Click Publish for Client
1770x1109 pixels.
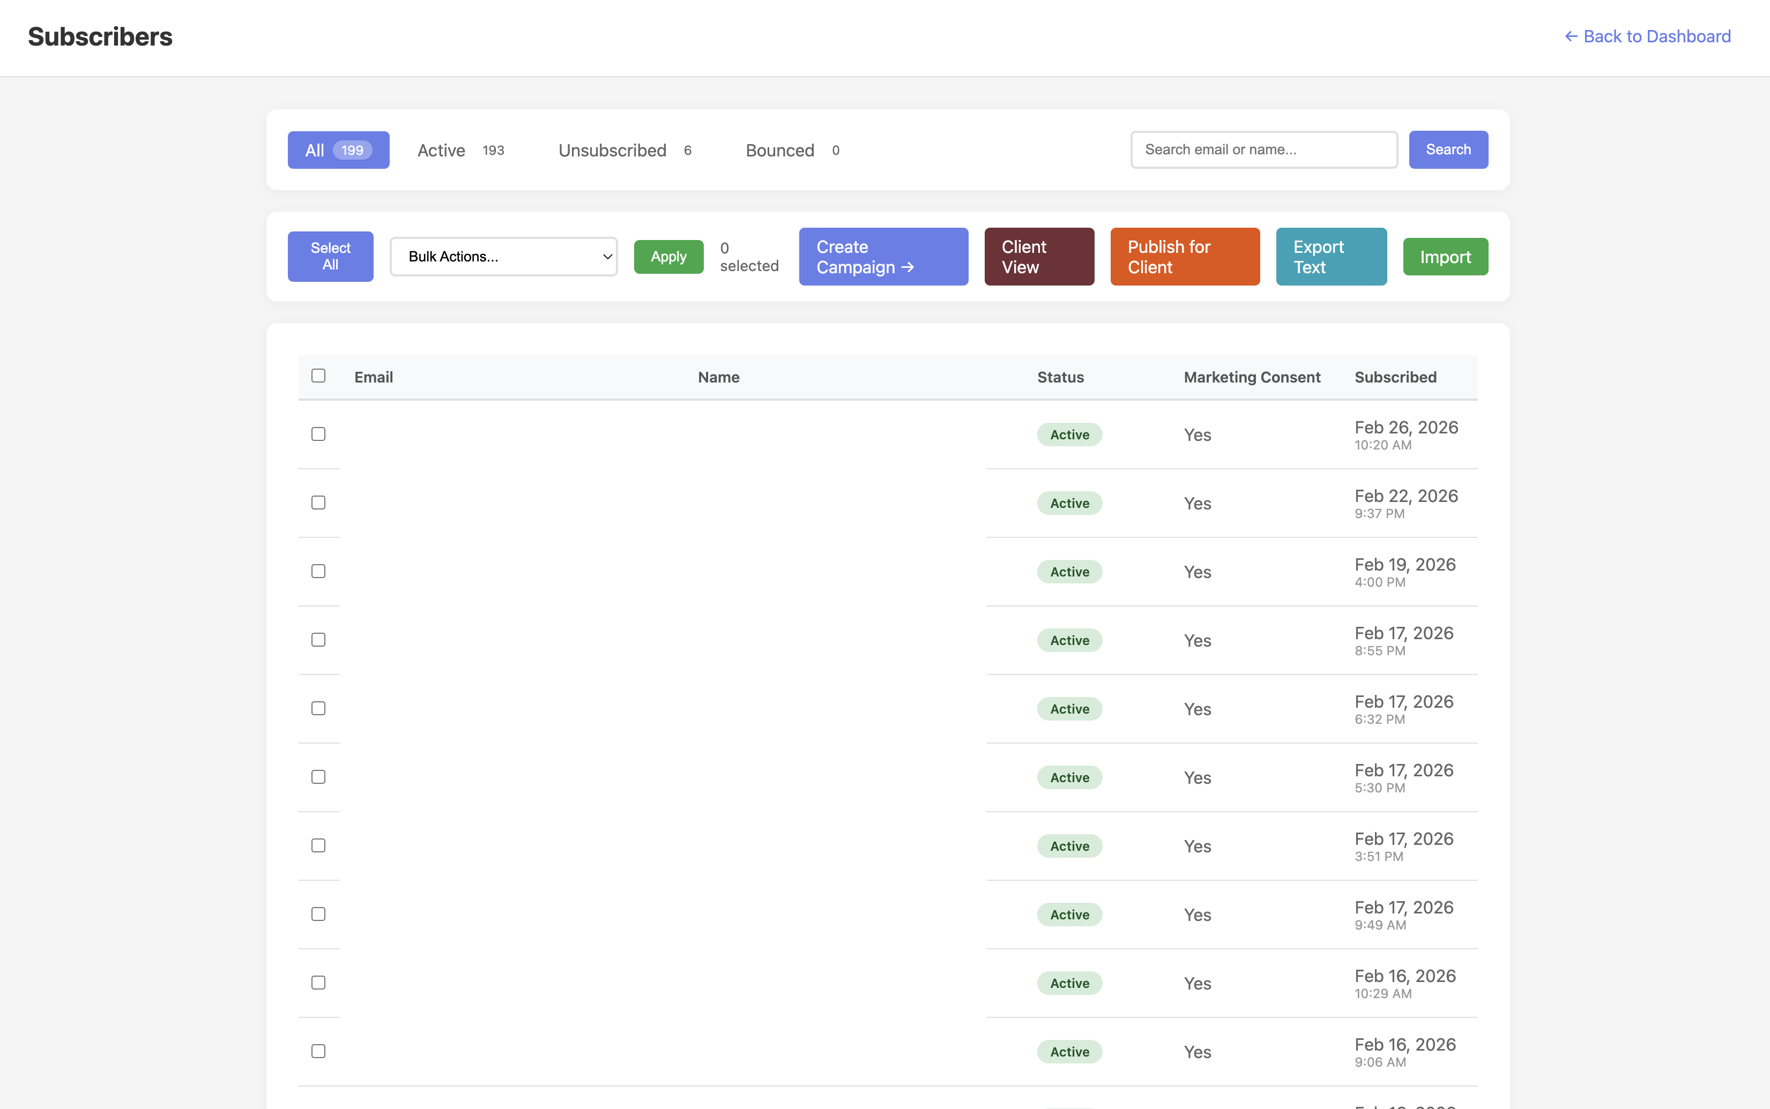click(x=1184, y=256)
